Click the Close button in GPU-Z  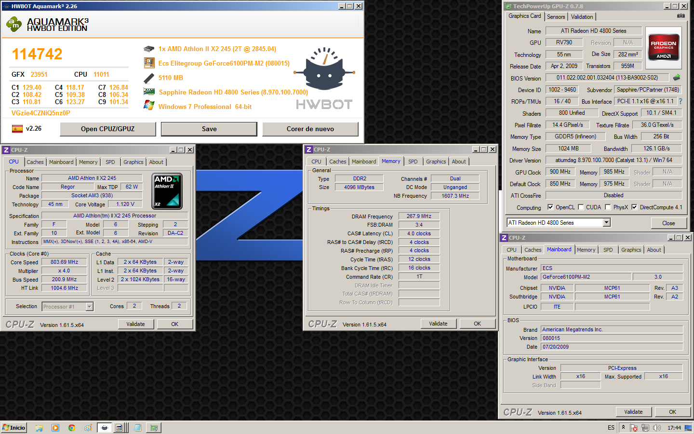coord(668,223)
